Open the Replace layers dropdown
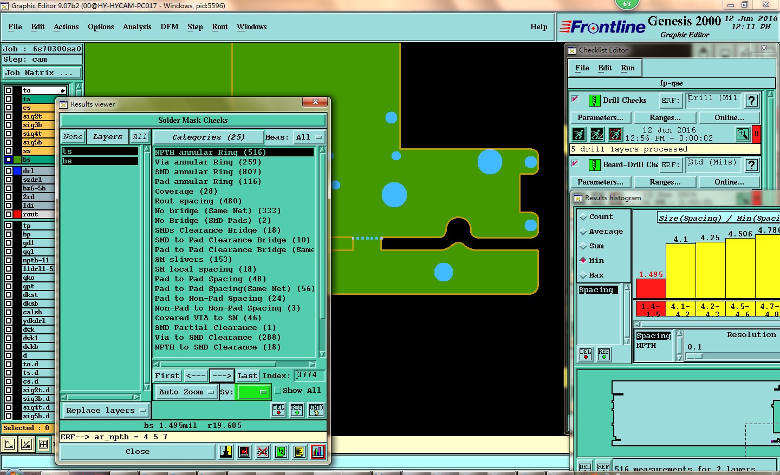 [105, 411]
